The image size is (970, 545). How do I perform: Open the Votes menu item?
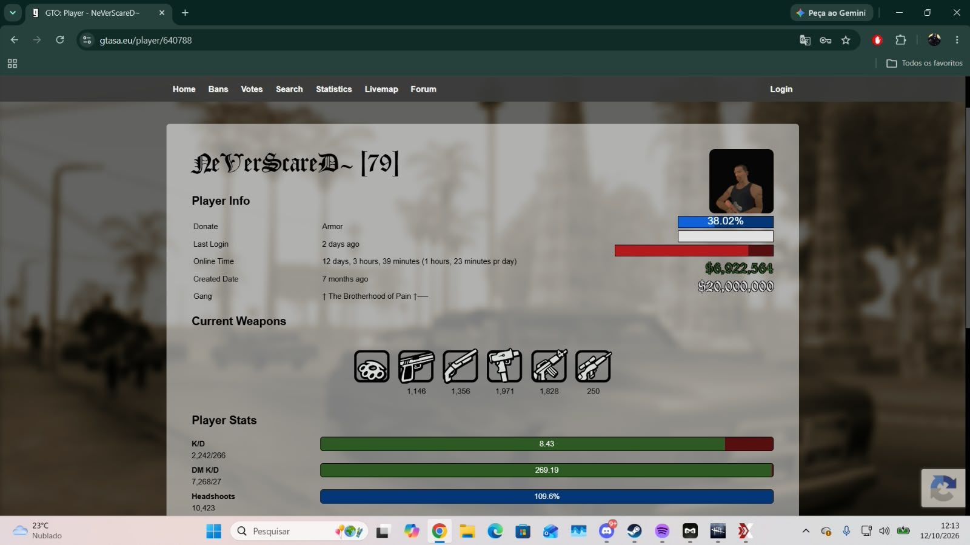click(x=252, y=89)
